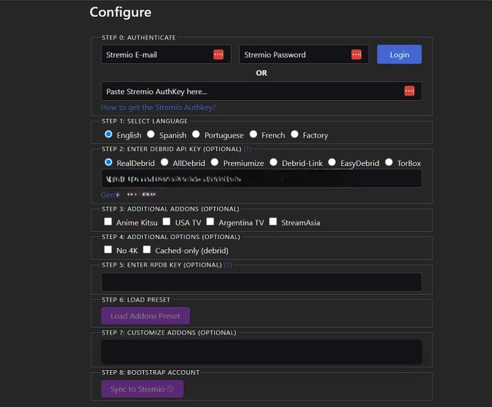This screenshot has width=492, height=407.
Task: Click the OR separator text
Action: (x=261, y=73)
